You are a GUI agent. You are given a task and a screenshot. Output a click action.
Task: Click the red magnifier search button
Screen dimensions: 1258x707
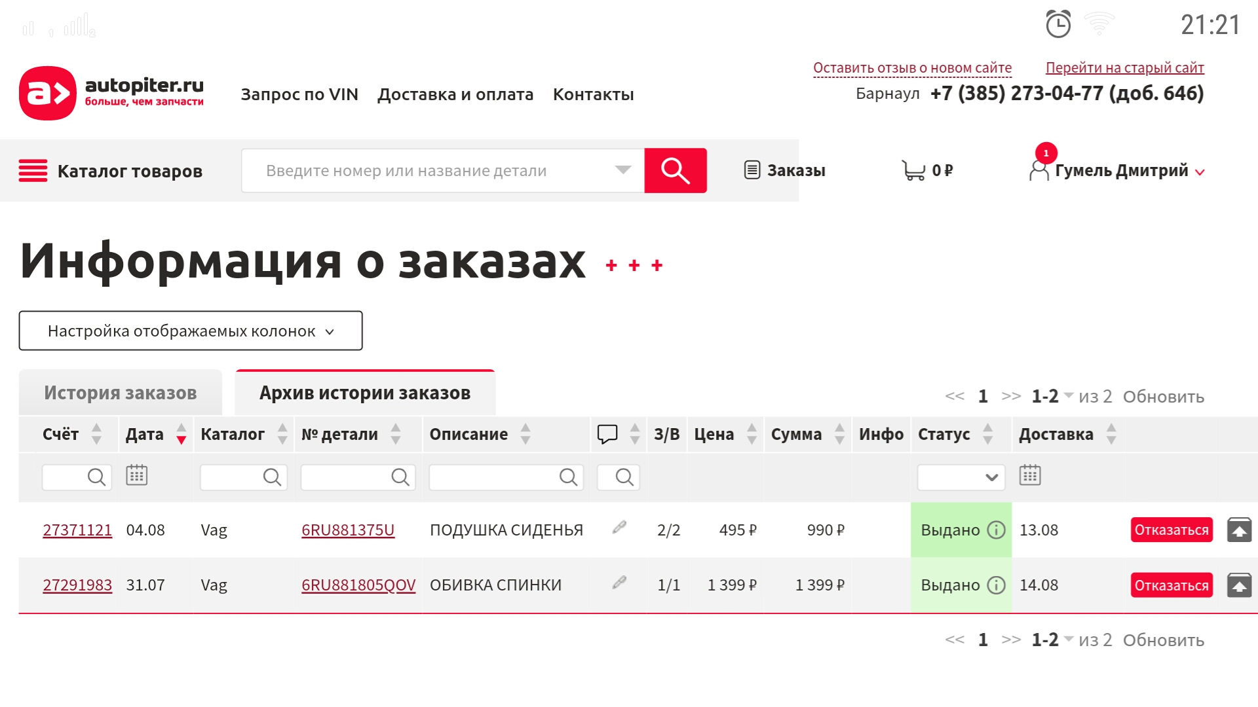675,171
